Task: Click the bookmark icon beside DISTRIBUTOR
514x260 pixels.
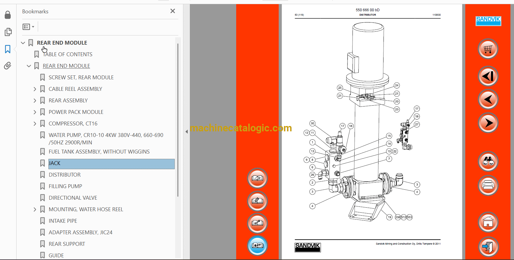Action: tap(43, 175)
